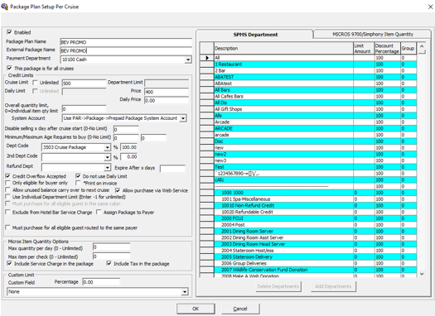This screenshot has height=316, width=435.
Task: Check Exclude from Hotel Bar Service Charge
Action: tap(7, 212)
